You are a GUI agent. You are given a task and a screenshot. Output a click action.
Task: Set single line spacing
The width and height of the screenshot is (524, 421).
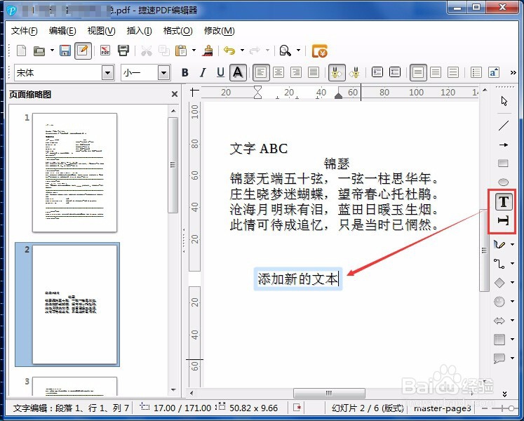click(x=418, y=72)
